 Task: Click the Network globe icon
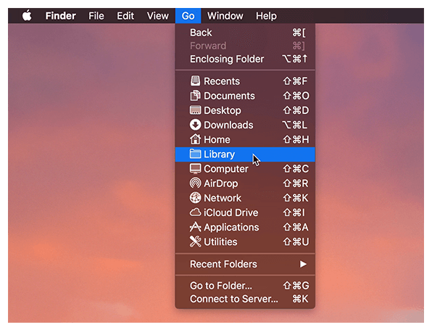coord(195,198)
